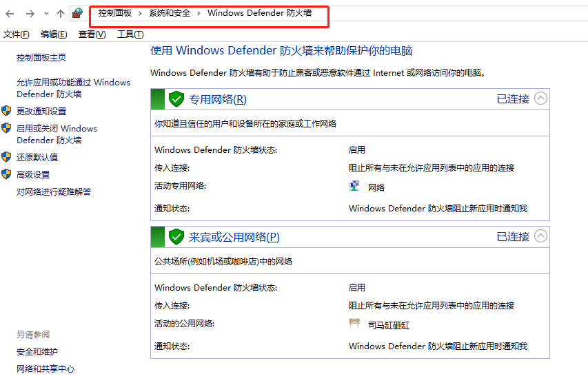Click 已连接 status of 来宾或公用网络
Screen dimensions: 588x385
[513, 237]
